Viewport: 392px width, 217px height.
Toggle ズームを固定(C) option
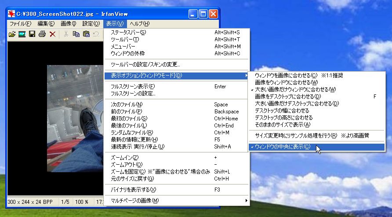(177, 172)
